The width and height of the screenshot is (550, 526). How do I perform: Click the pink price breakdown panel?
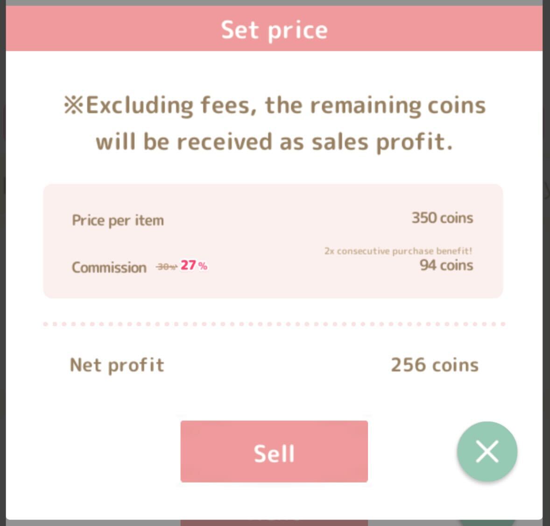(273, 241)
